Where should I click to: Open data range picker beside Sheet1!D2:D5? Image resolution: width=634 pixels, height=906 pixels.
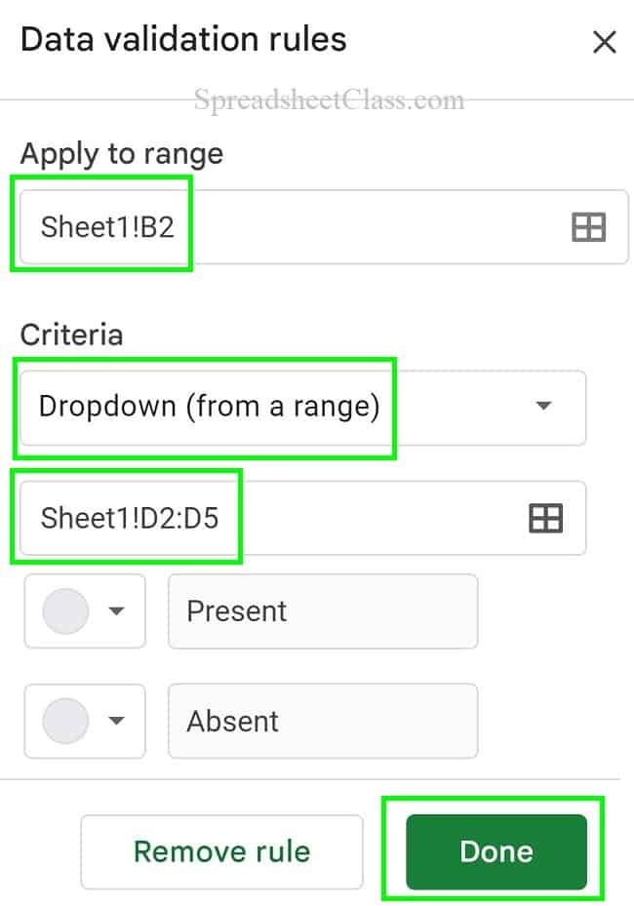545,518
